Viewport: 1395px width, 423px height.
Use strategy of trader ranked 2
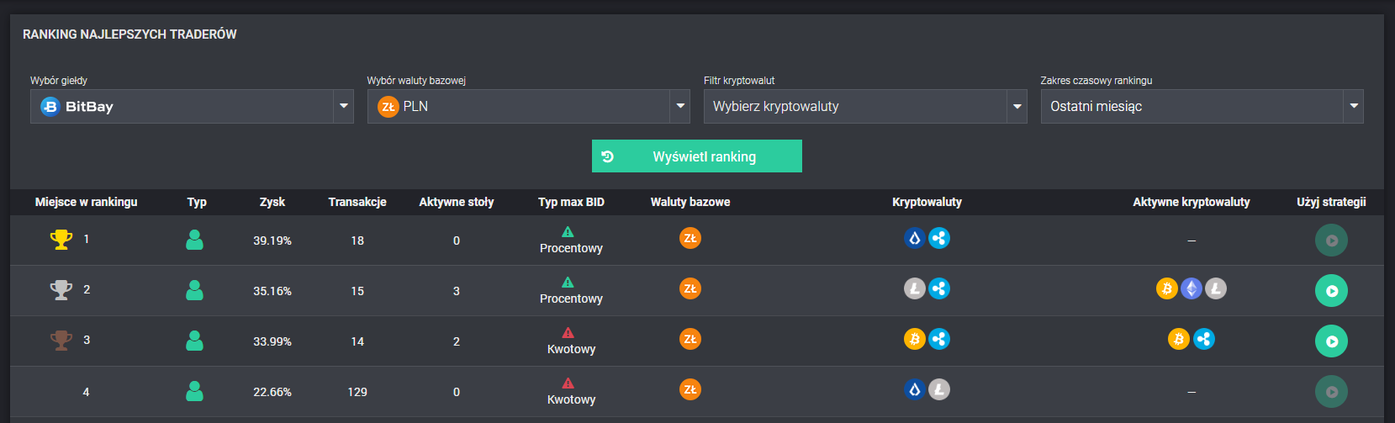click(1331, 291)
